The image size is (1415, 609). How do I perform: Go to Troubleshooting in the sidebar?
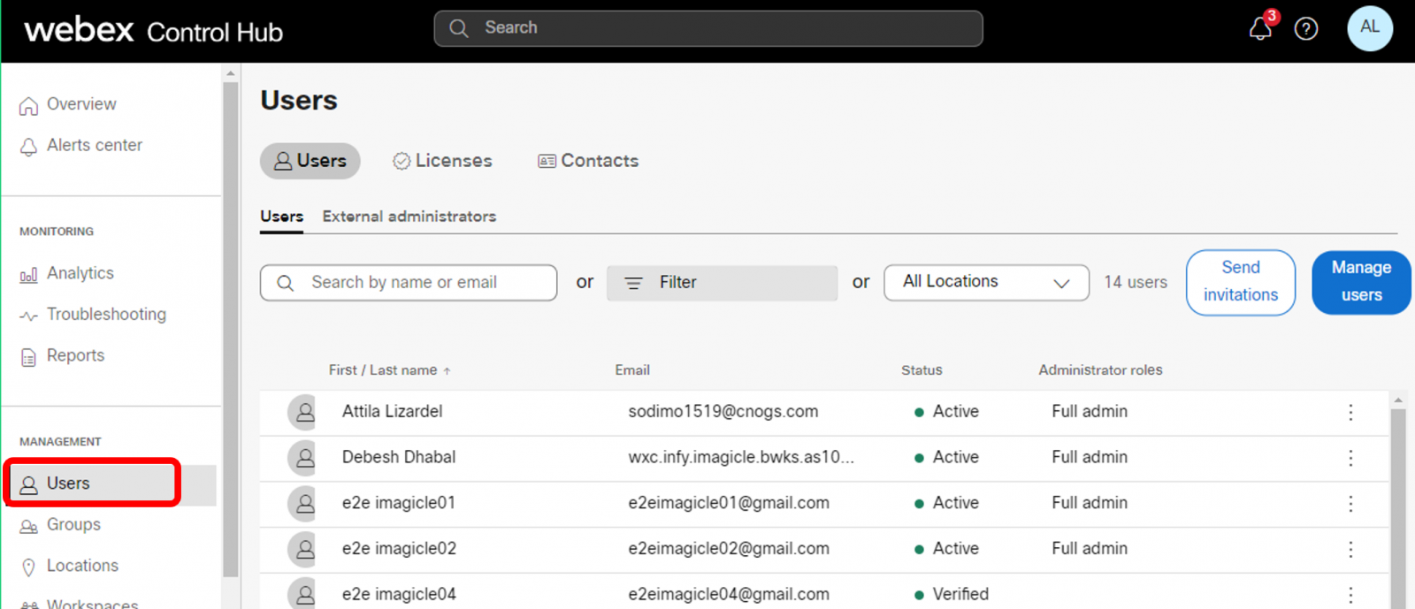pos(105,315)
